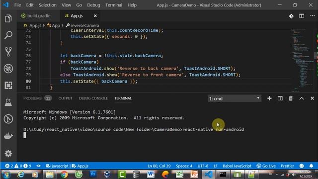Open notifications bell in status bar
This screenshot has width=318, height=179.
tap(312, 166)
